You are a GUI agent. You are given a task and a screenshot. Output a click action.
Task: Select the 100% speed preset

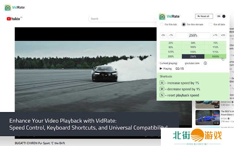pos(193,47)
